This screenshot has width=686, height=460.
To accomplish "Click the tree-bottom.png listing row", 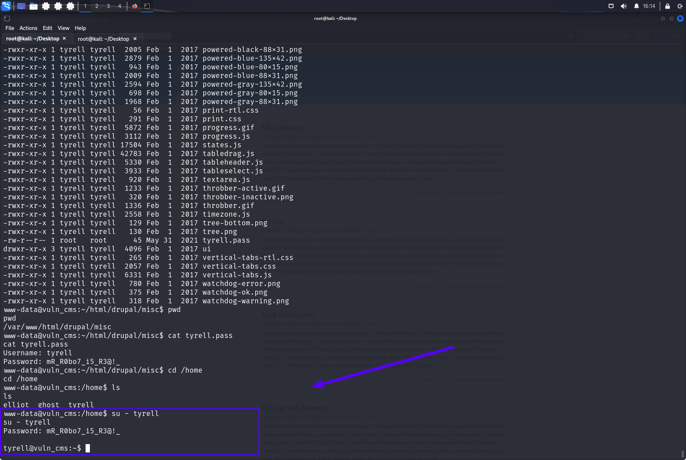I will click(x=135, y=223).
